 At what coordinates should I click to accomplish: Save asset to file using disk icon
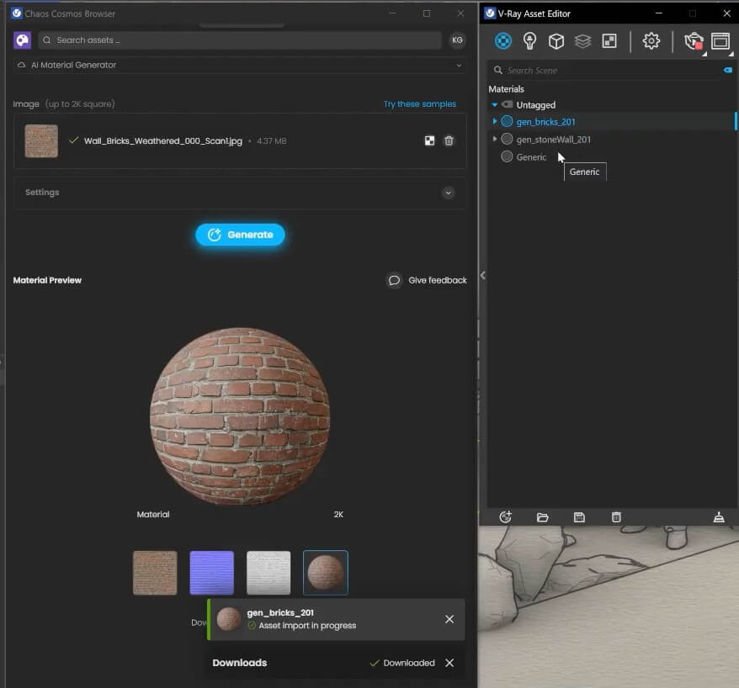[x=579, y=517]
